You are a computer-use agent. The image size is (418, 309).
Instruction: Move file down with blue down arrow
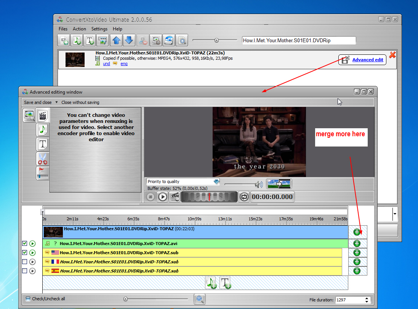coord(129,40)
